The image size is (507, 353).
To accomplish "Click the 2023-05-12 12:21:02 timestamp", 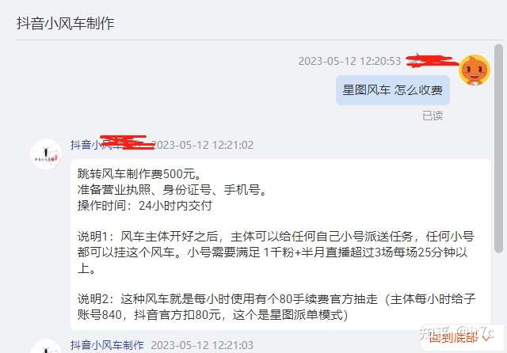I will click(x=203, y=145).
